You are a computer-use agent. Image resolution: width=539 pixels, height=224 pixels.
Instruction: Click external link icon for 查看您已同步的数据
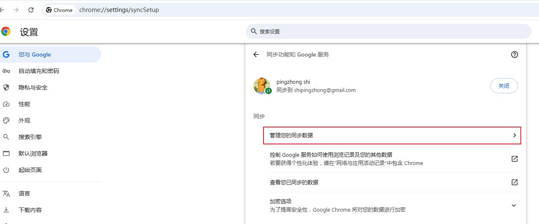click(x=514, y=182)
